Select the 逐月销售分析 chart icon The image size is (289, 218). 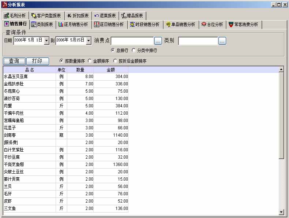point(61,25)
